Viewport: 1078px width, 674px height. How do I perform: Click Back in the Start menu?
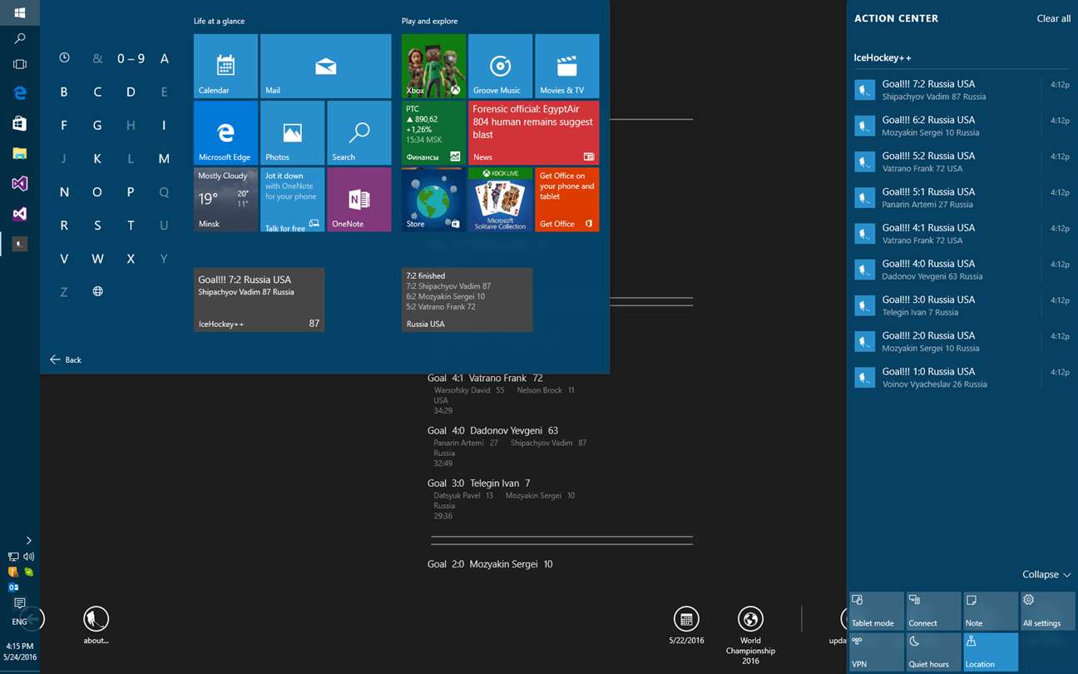click(66, 359)
